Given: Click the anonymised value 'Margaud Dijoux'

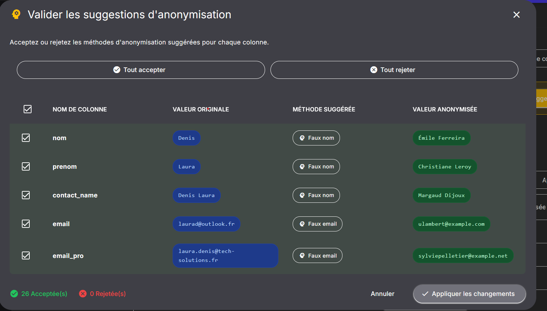Looking at the screenshot, I should pyautogui.click(x=441, y=195).
